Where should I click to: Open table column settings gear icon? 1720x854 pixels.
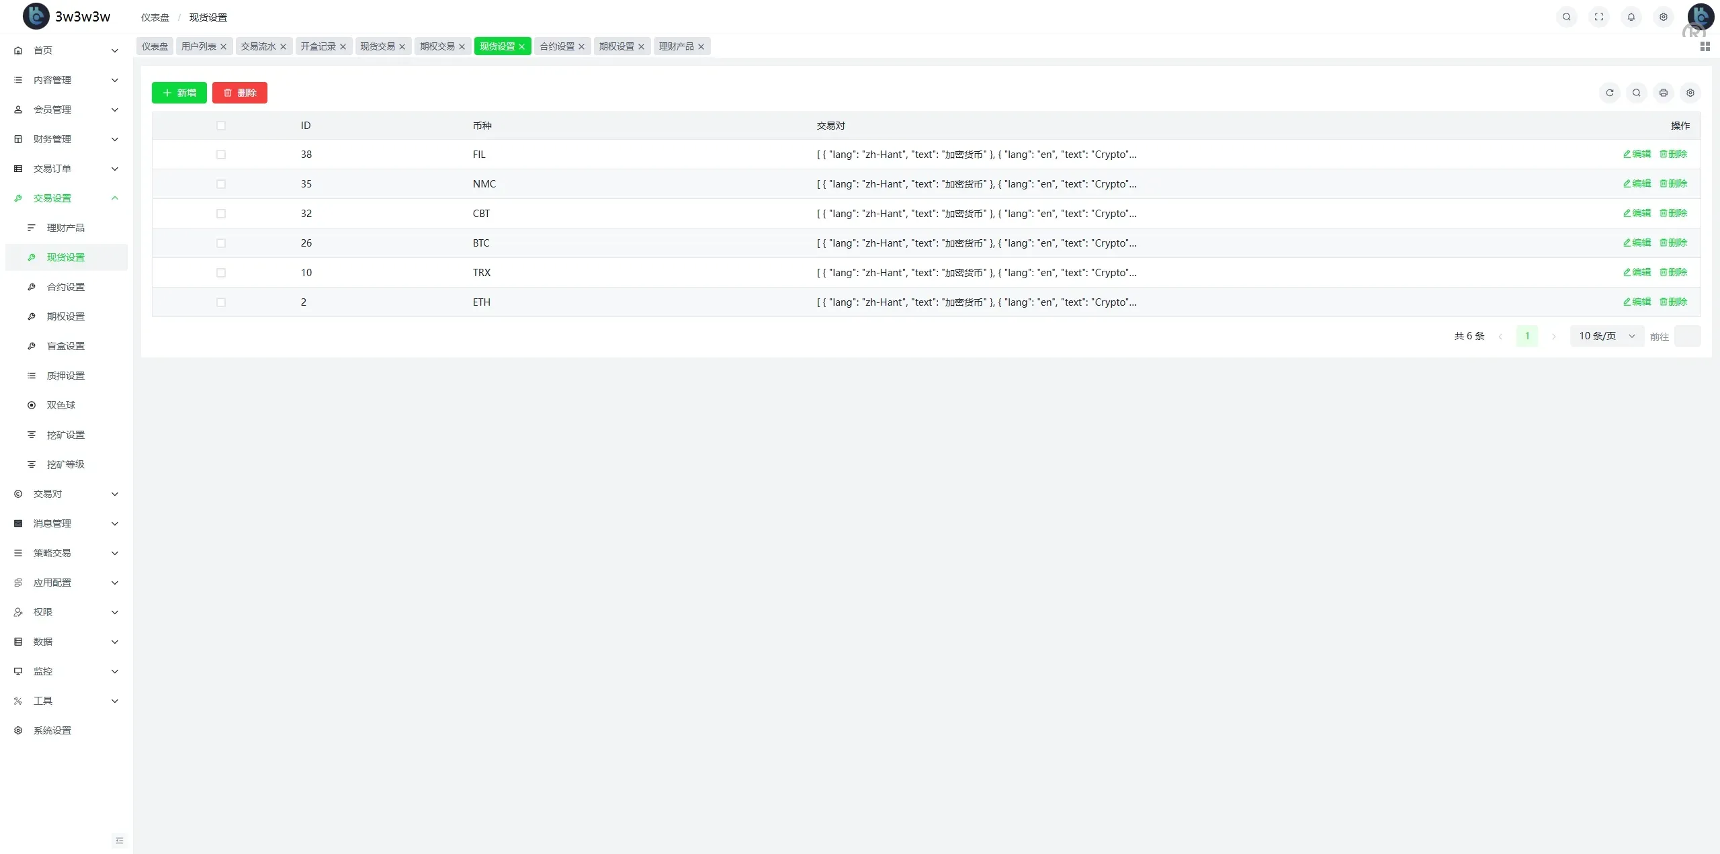point(1690,93)
